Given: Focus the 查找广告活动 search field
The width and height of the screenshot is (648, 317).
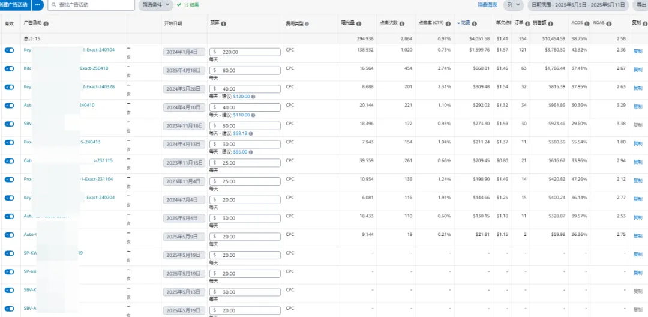Looking at the screenshot, I should point(91,5).
